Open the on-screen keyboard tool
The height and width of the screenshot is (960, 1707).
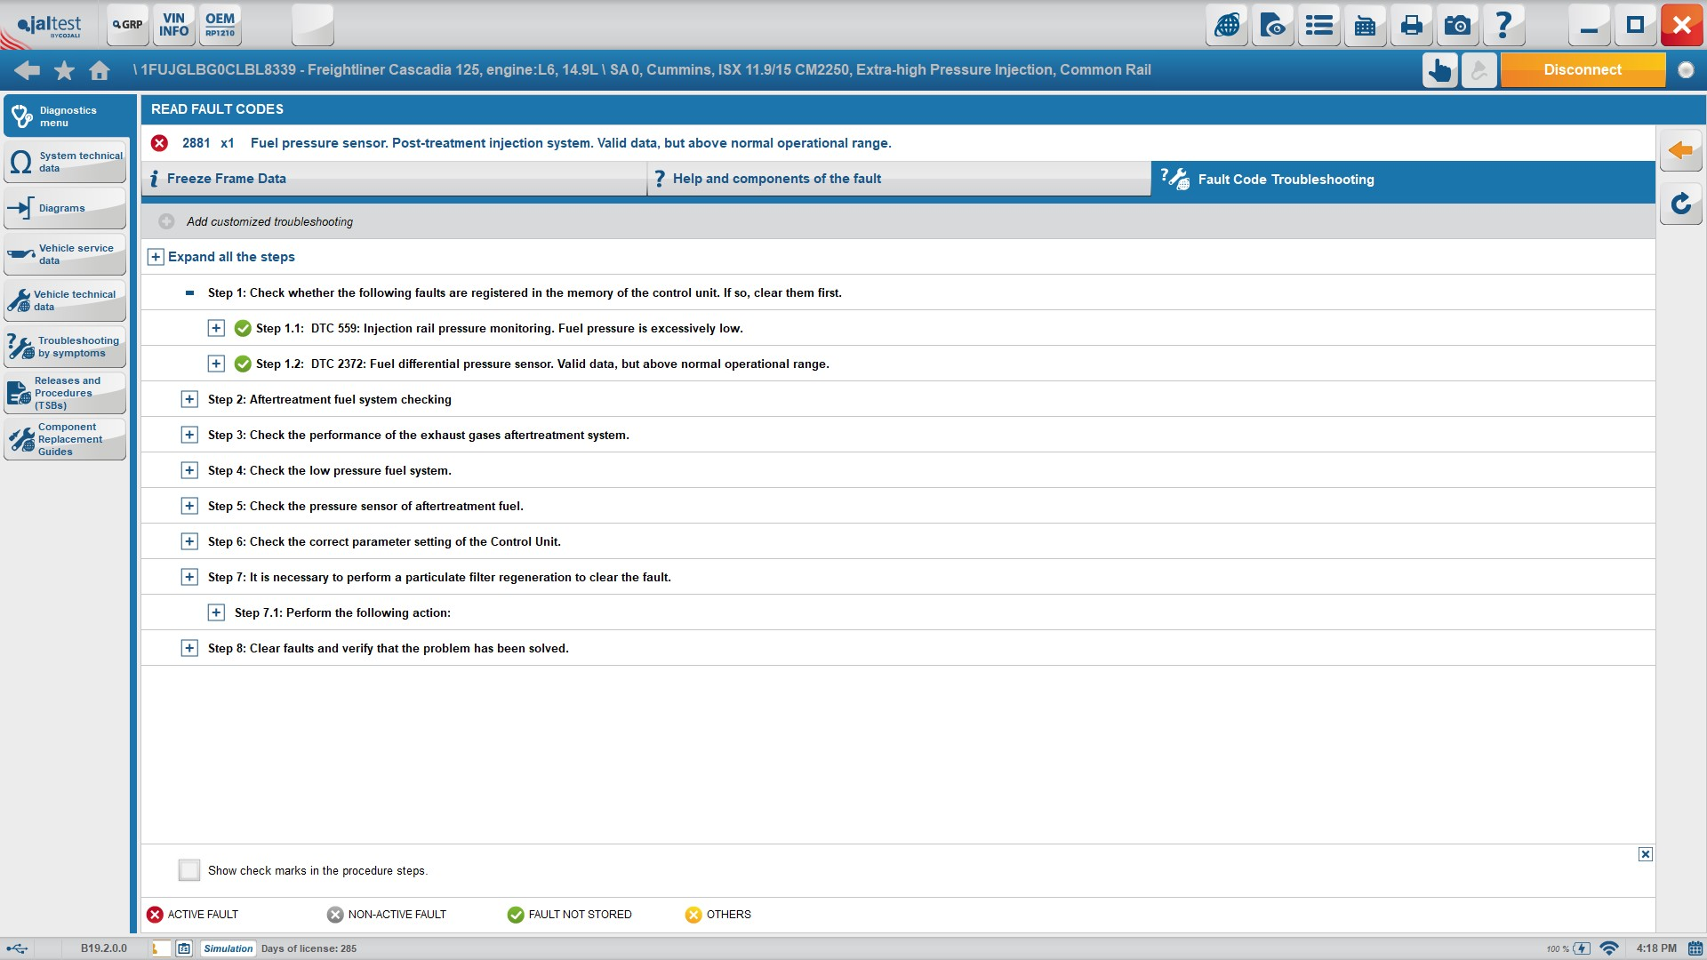coord(1365,25)
